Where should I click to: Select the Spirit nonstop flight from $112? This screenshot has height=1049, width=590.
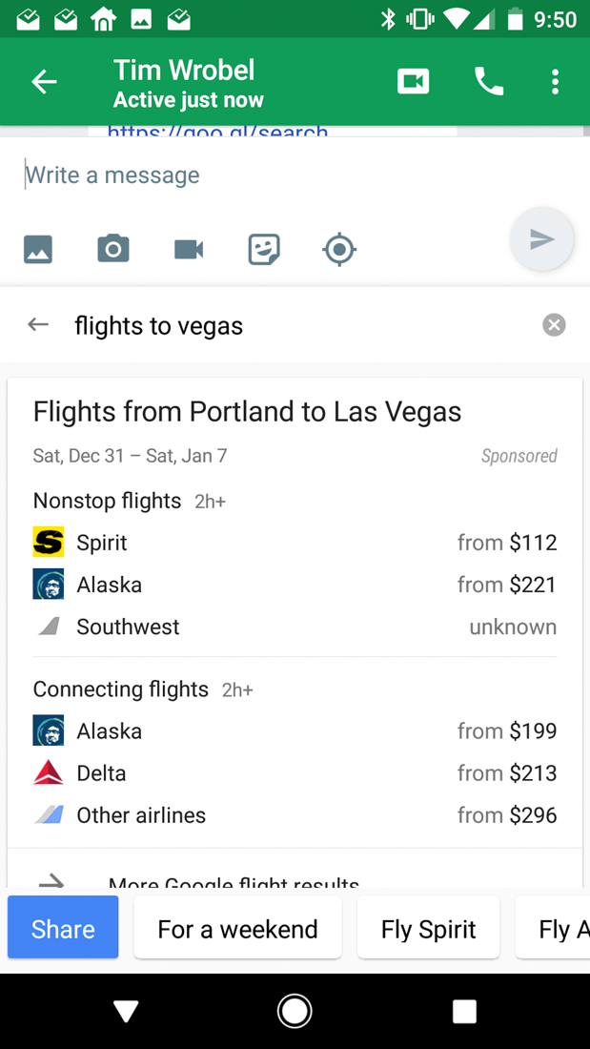pyautogui.click(x=295, y=543)
